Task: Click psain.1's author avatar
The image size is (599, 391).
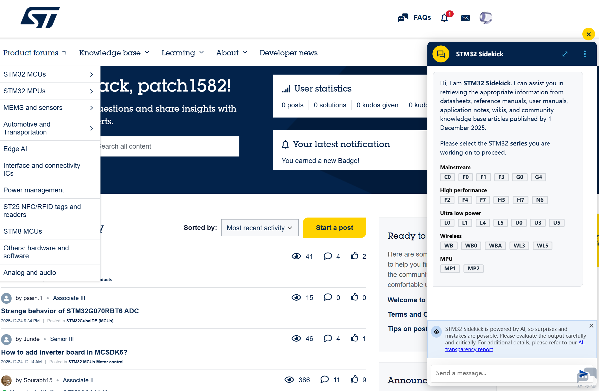Action: tap(6, 298)
